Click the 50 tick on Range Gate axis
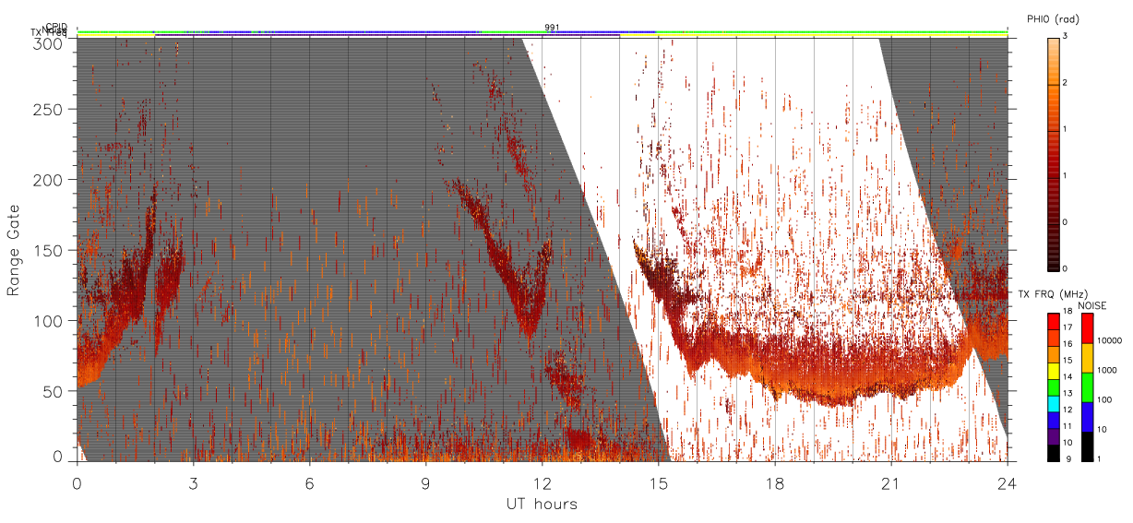Image resolution: width=1133 pixels, height=523 pixels. tap(53, 391)
